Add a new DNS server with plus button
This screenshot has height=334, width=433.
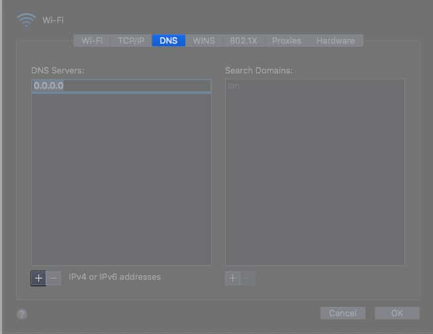click(x=38, y=278)
